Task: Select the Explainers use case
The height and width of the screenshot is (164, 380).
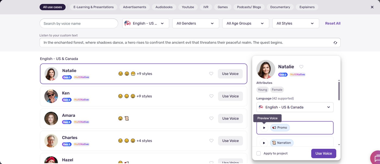Action: 307,7
